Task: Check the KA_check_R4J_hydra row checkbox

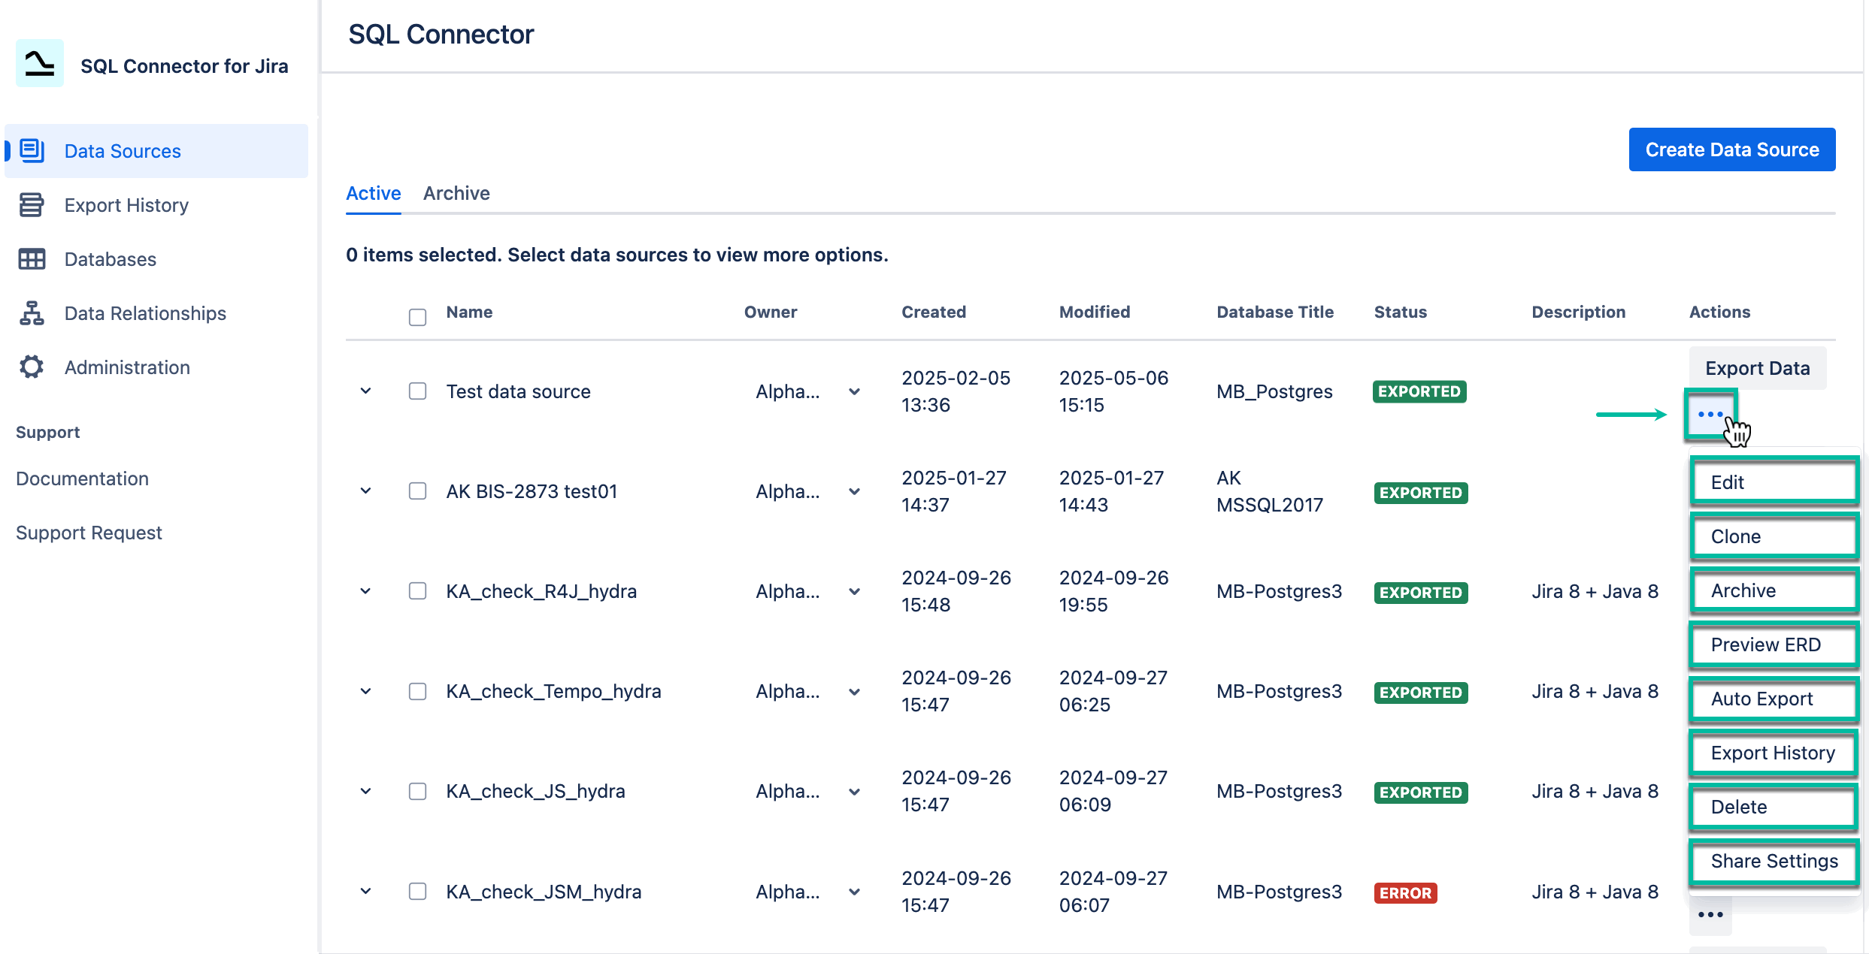Action: coord(417,591)
